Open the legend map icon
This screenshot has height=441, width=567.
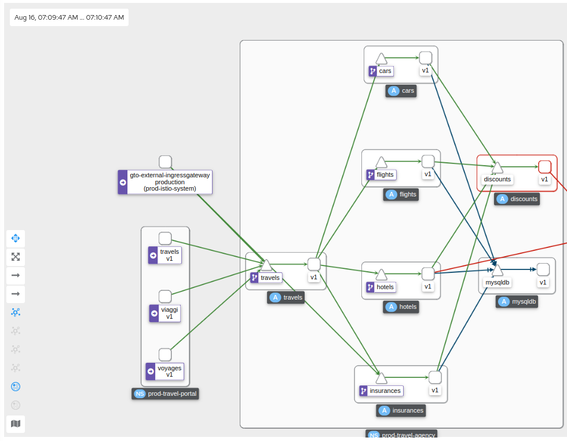(x=16, y=424)
